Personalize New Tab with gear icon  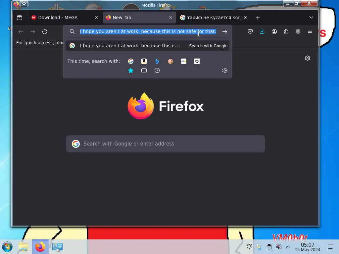(x=308, y=58)
